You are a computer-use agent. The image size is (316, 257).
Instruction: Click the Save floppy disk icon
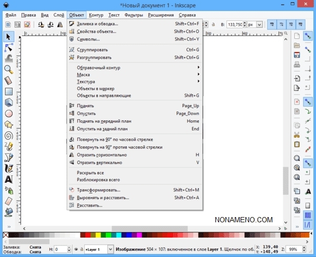(297, 55)
